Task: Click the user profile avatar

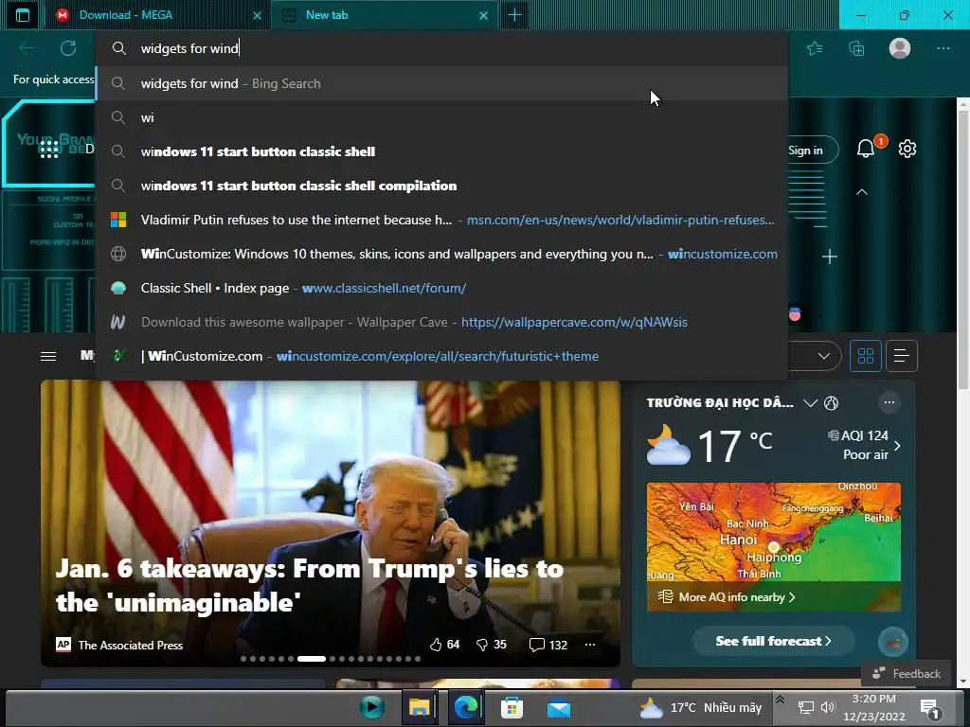Action: point(900,48)
